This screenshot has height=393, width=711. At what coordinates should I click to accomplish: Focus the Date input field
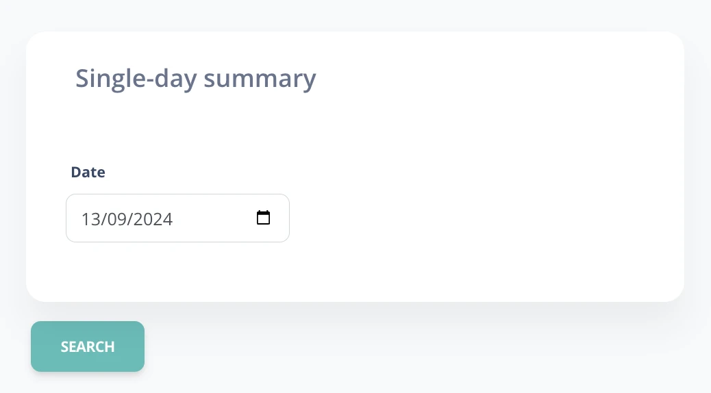178,218
